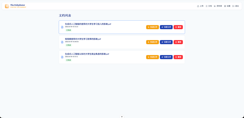Screen dimensions: 244x118
Task: Start 深度分析 for 就业焦虑 document
Action: [x=166, y=57]
